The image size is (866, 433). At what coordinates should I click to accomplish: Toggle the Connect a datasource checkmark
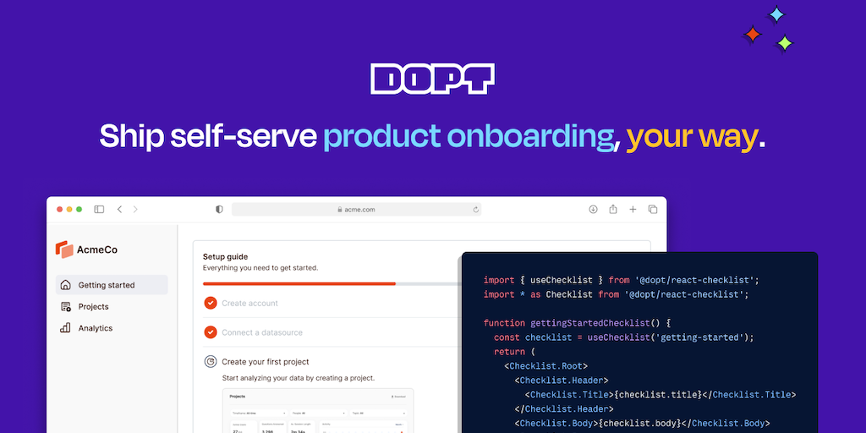click(210, 332)
